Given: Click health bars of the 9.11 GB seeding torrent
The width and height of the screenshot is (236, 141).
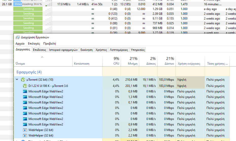Looking at the screenshot, I should pyautogui.click(x=49, y=19).
